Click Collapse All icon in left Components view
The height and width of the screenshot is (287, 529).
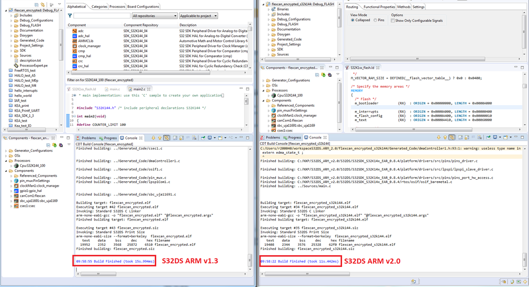[48, 145]
